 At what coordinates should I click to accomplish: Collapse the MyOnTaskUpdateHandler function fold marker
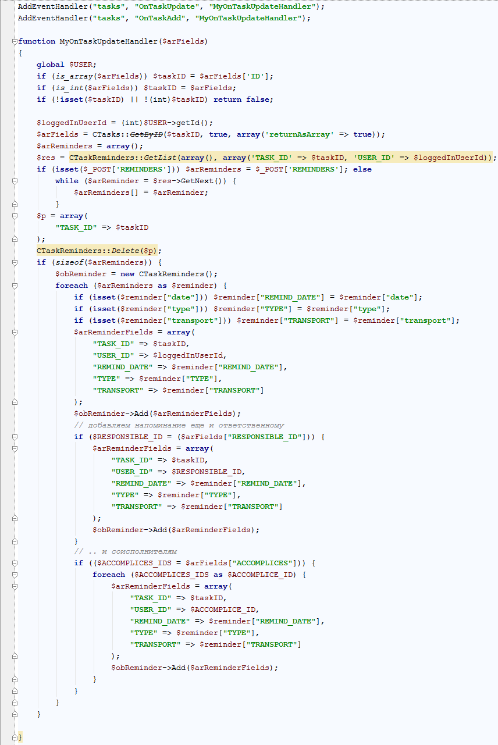point(15,41)
